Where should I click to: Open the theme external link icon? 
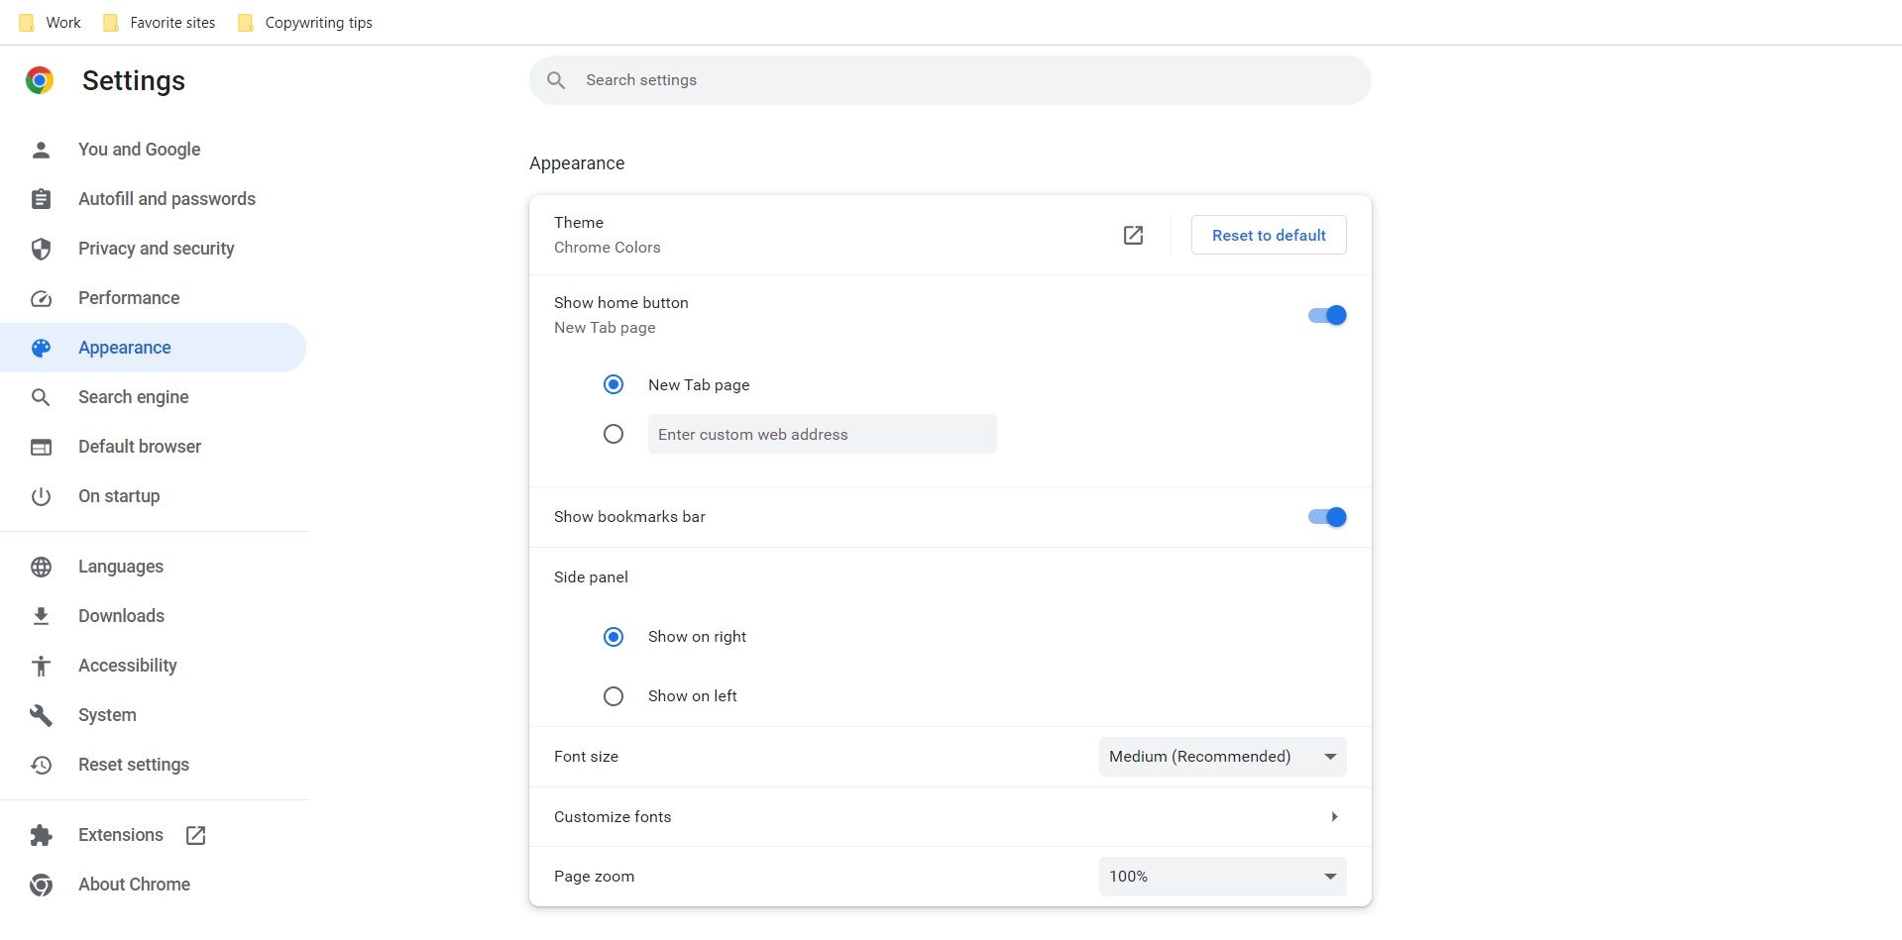[1133, 235]
